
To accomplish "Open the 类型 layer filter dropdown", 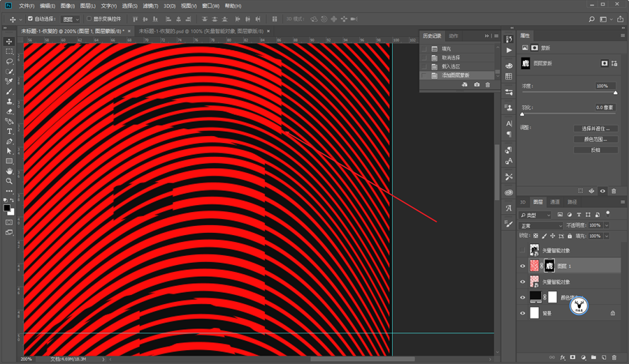I will coord(535,215).
